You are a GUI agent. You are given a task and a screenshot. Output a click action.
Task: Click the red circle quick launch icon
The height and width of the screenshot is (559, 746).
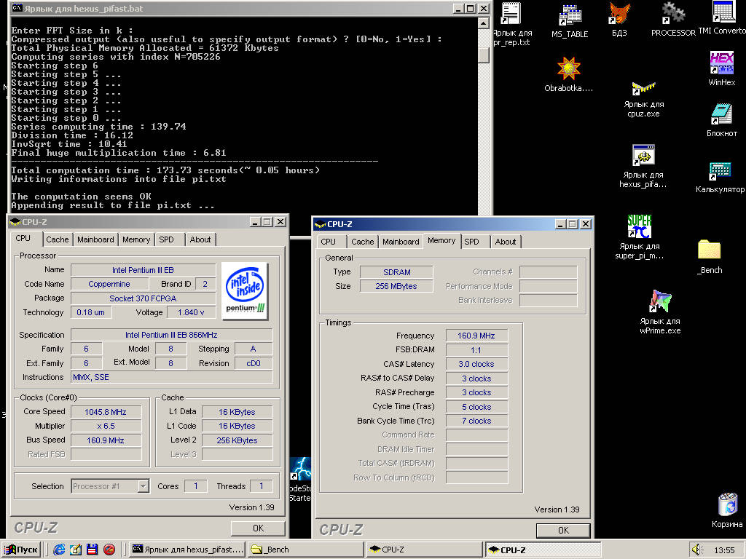pos(109,550)
